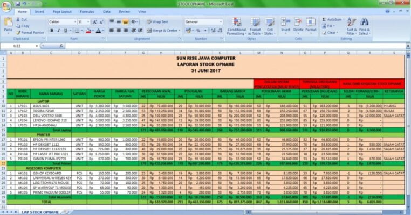Open the View tab
The width and height of the screenshot is (411, 215).
click(x=142, y=12)
